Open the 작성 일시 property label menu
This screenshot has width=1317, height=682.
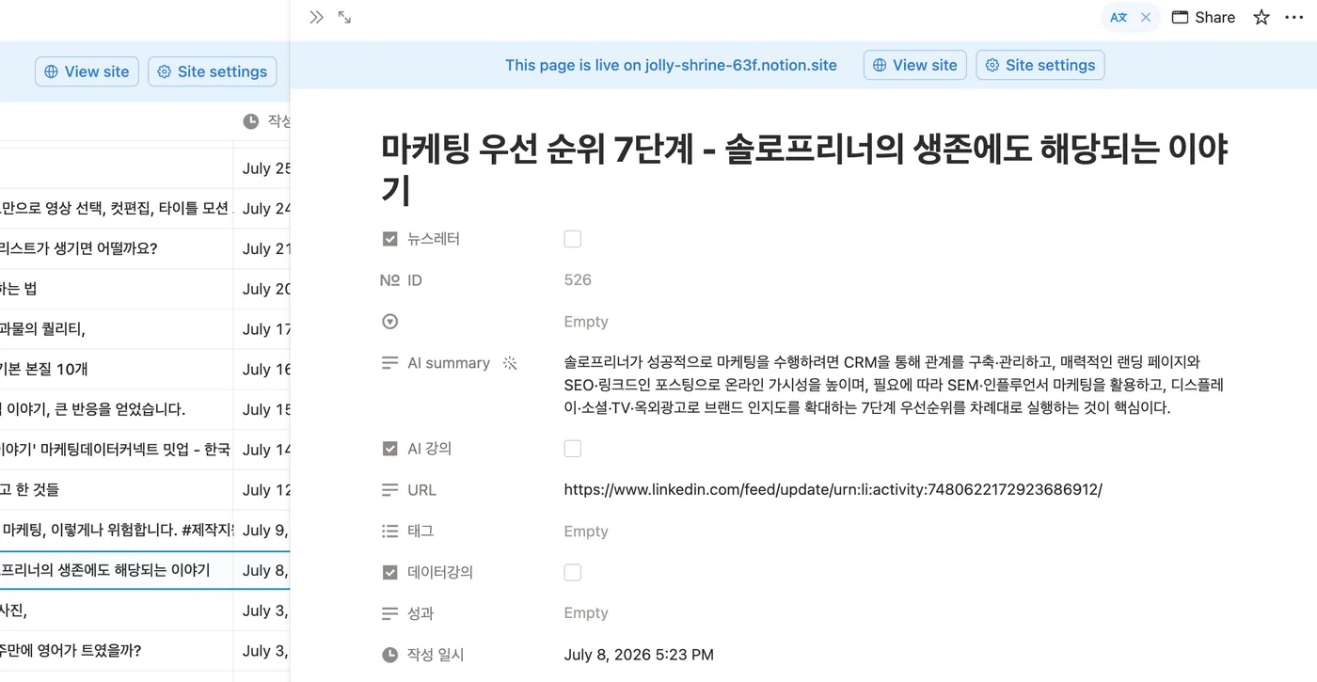pyautogui.click(x=436, y=655)
